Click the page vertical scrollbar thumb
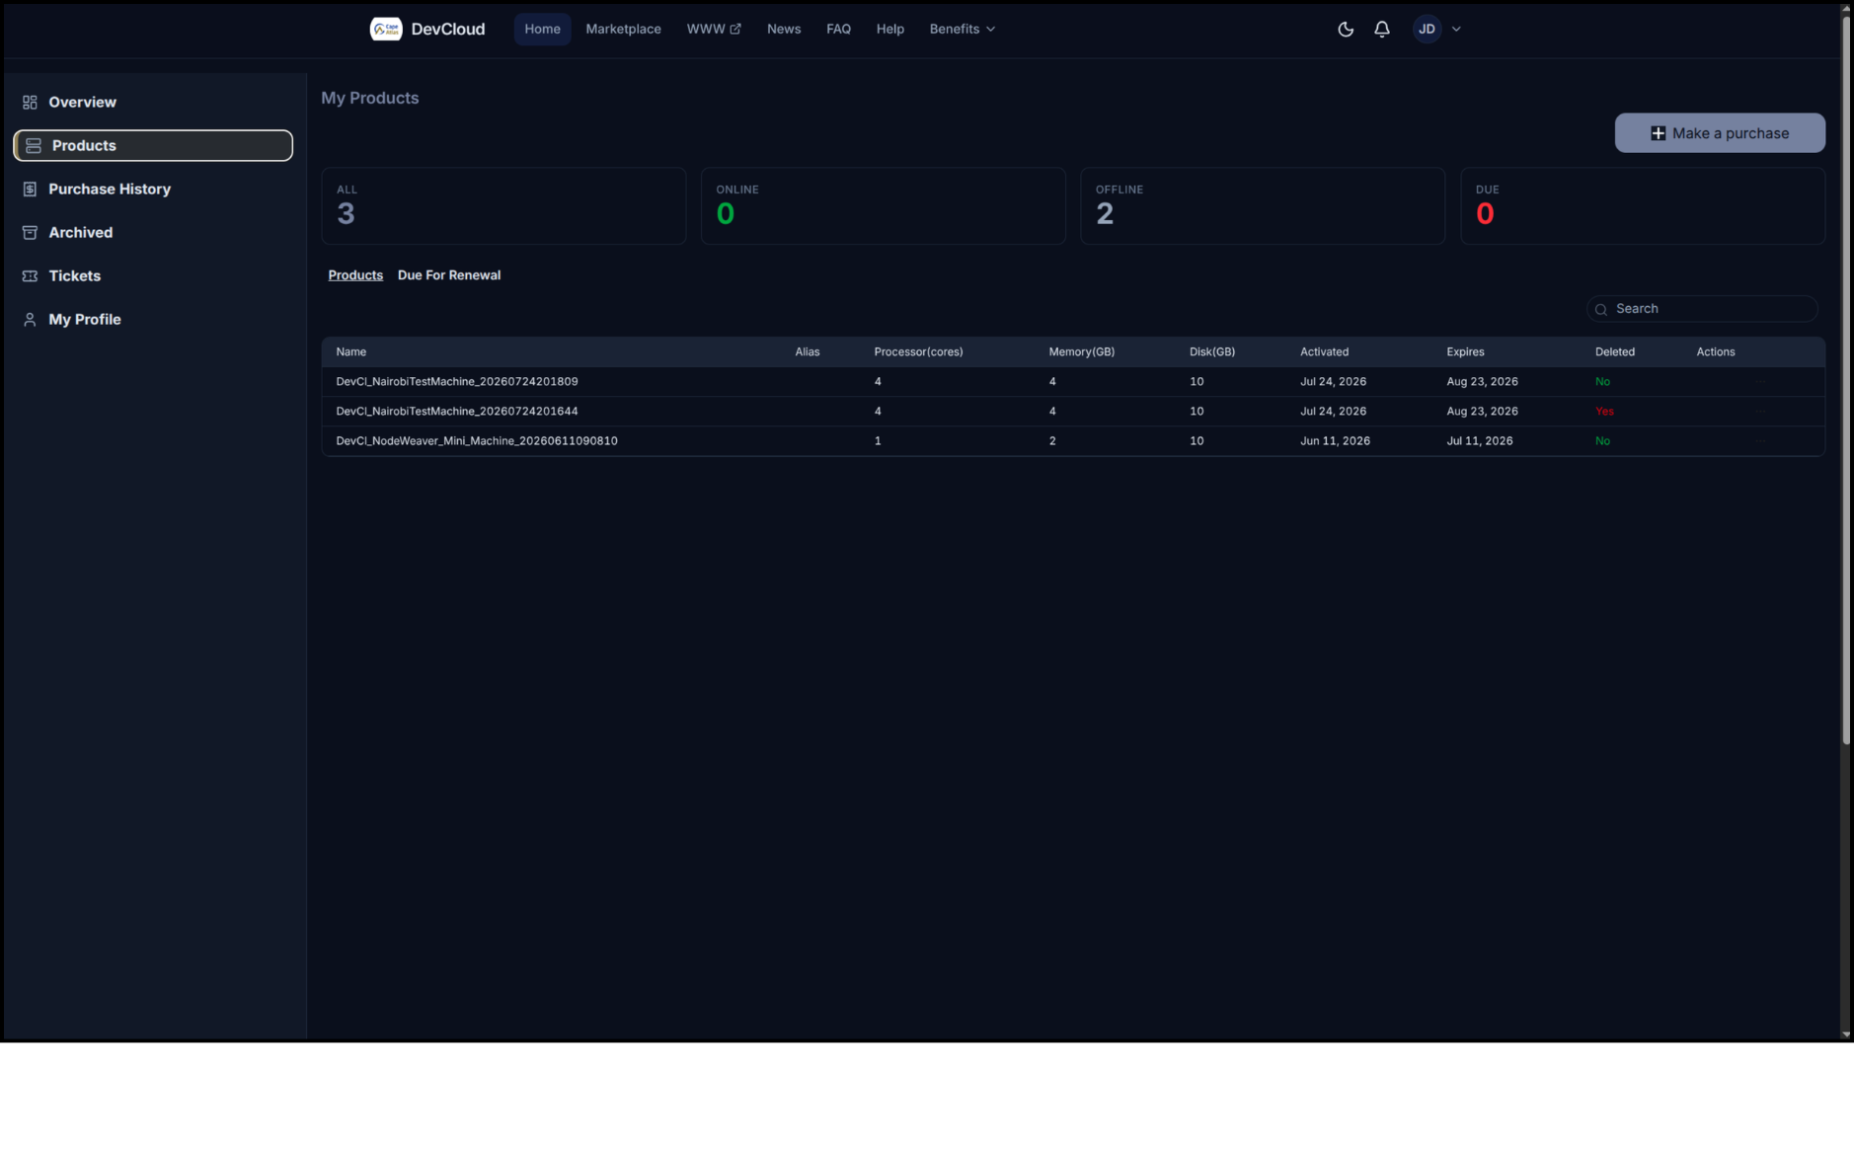1854x1153 pixels. point(1845,378)
